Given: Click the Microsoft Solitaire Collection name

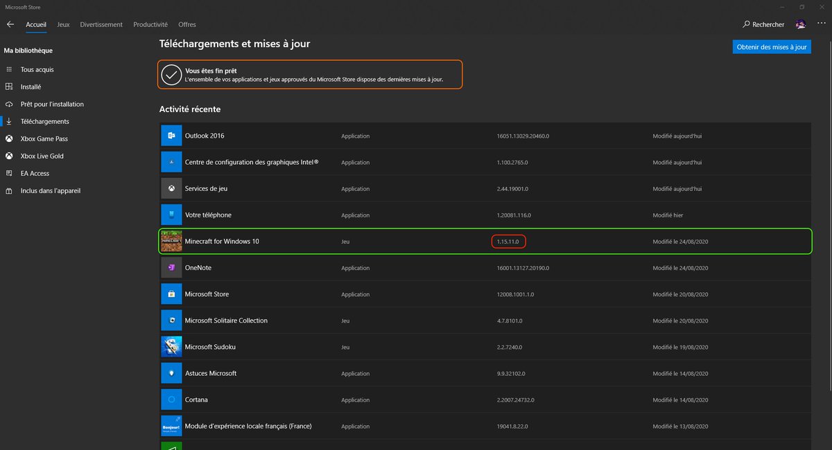Looking at the screenshot, I should click(x=226, y=320).
